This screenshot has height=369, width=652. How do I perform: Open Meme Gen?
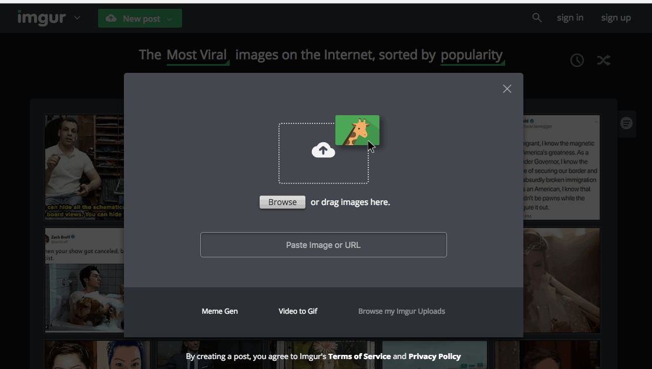[220, 311]
